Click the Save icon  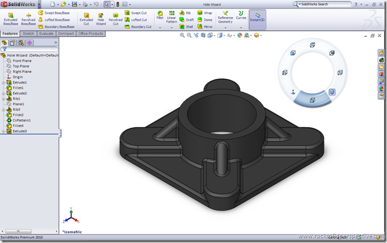click(x=75, y=4)
